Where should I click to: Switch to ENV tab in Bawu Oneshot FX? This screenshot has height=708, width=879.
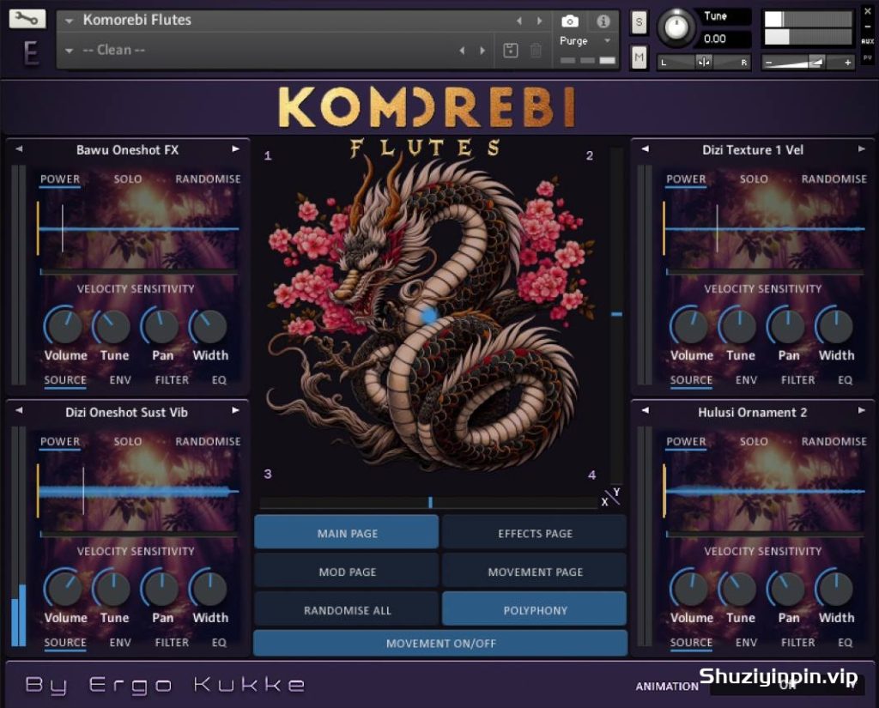120,380
